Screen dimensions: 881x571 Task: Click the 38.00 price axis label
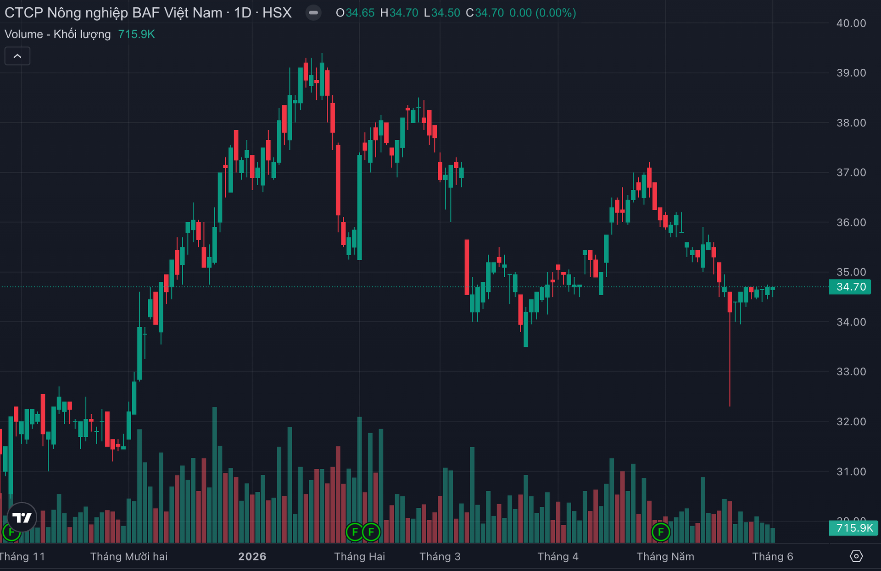(x=851, y=123)
